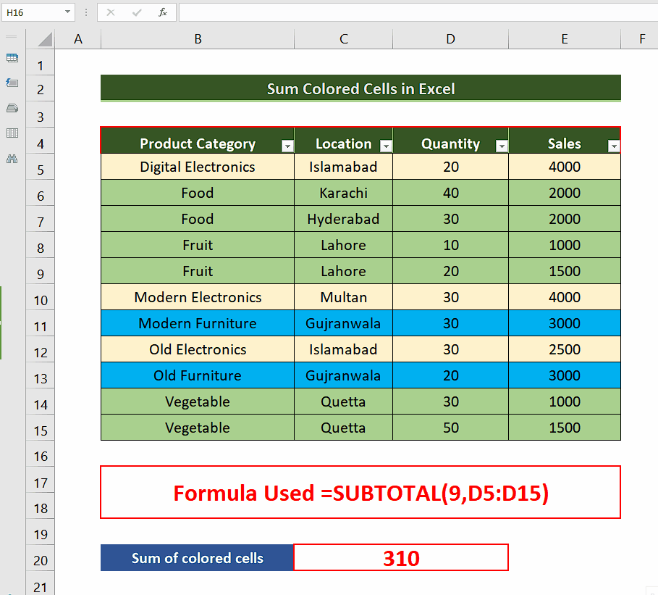Image resolution: width=658 pixels, height=595 pixels.
Task: Select the table icon in the left sidebar
Action: (x=12, y=58)
